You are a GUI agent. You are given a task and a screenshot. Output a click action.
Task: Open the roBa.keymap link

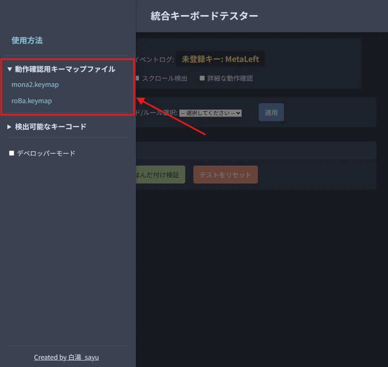32,101
